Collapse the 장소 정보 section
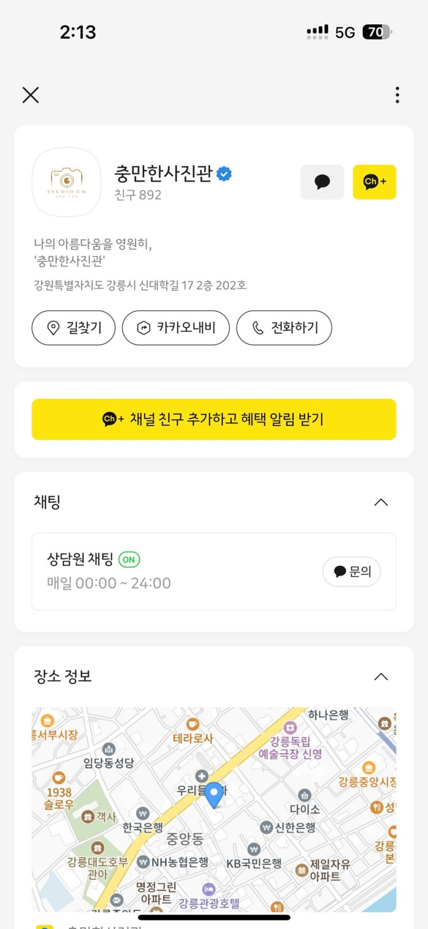 [381, 676]
